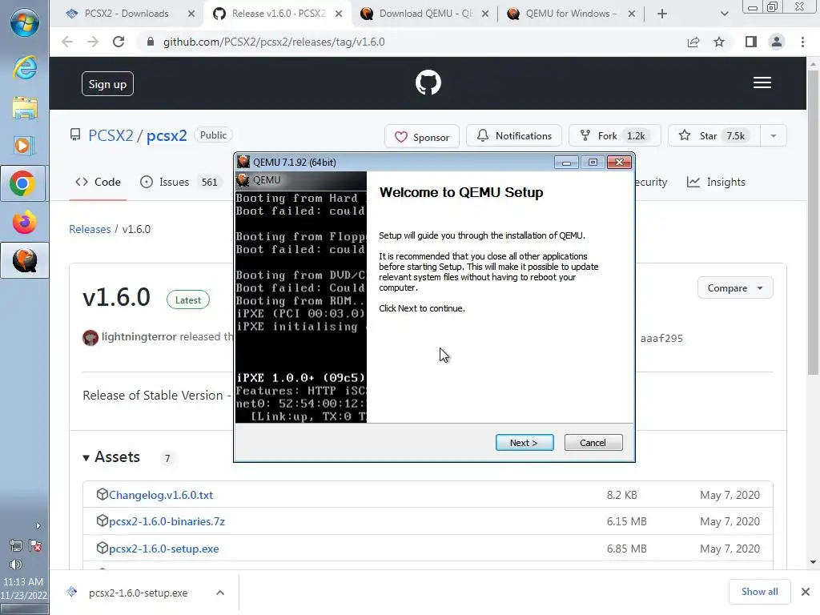Download Changelog.v1.6.0.txt
Image resolution: width=820 pixels, height=615 pixels.
point(161,495)
